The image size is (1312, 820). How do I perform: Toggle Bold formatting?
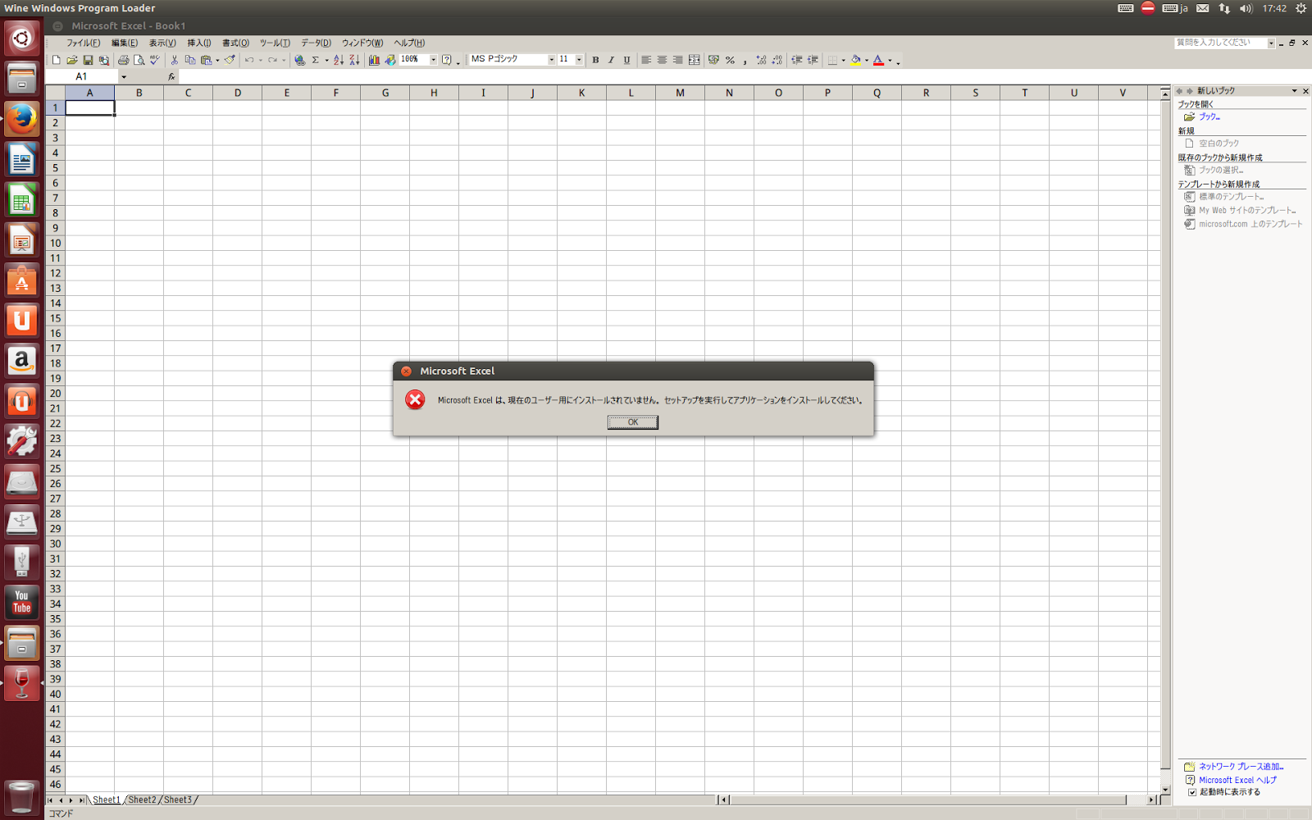click(595, 60)
